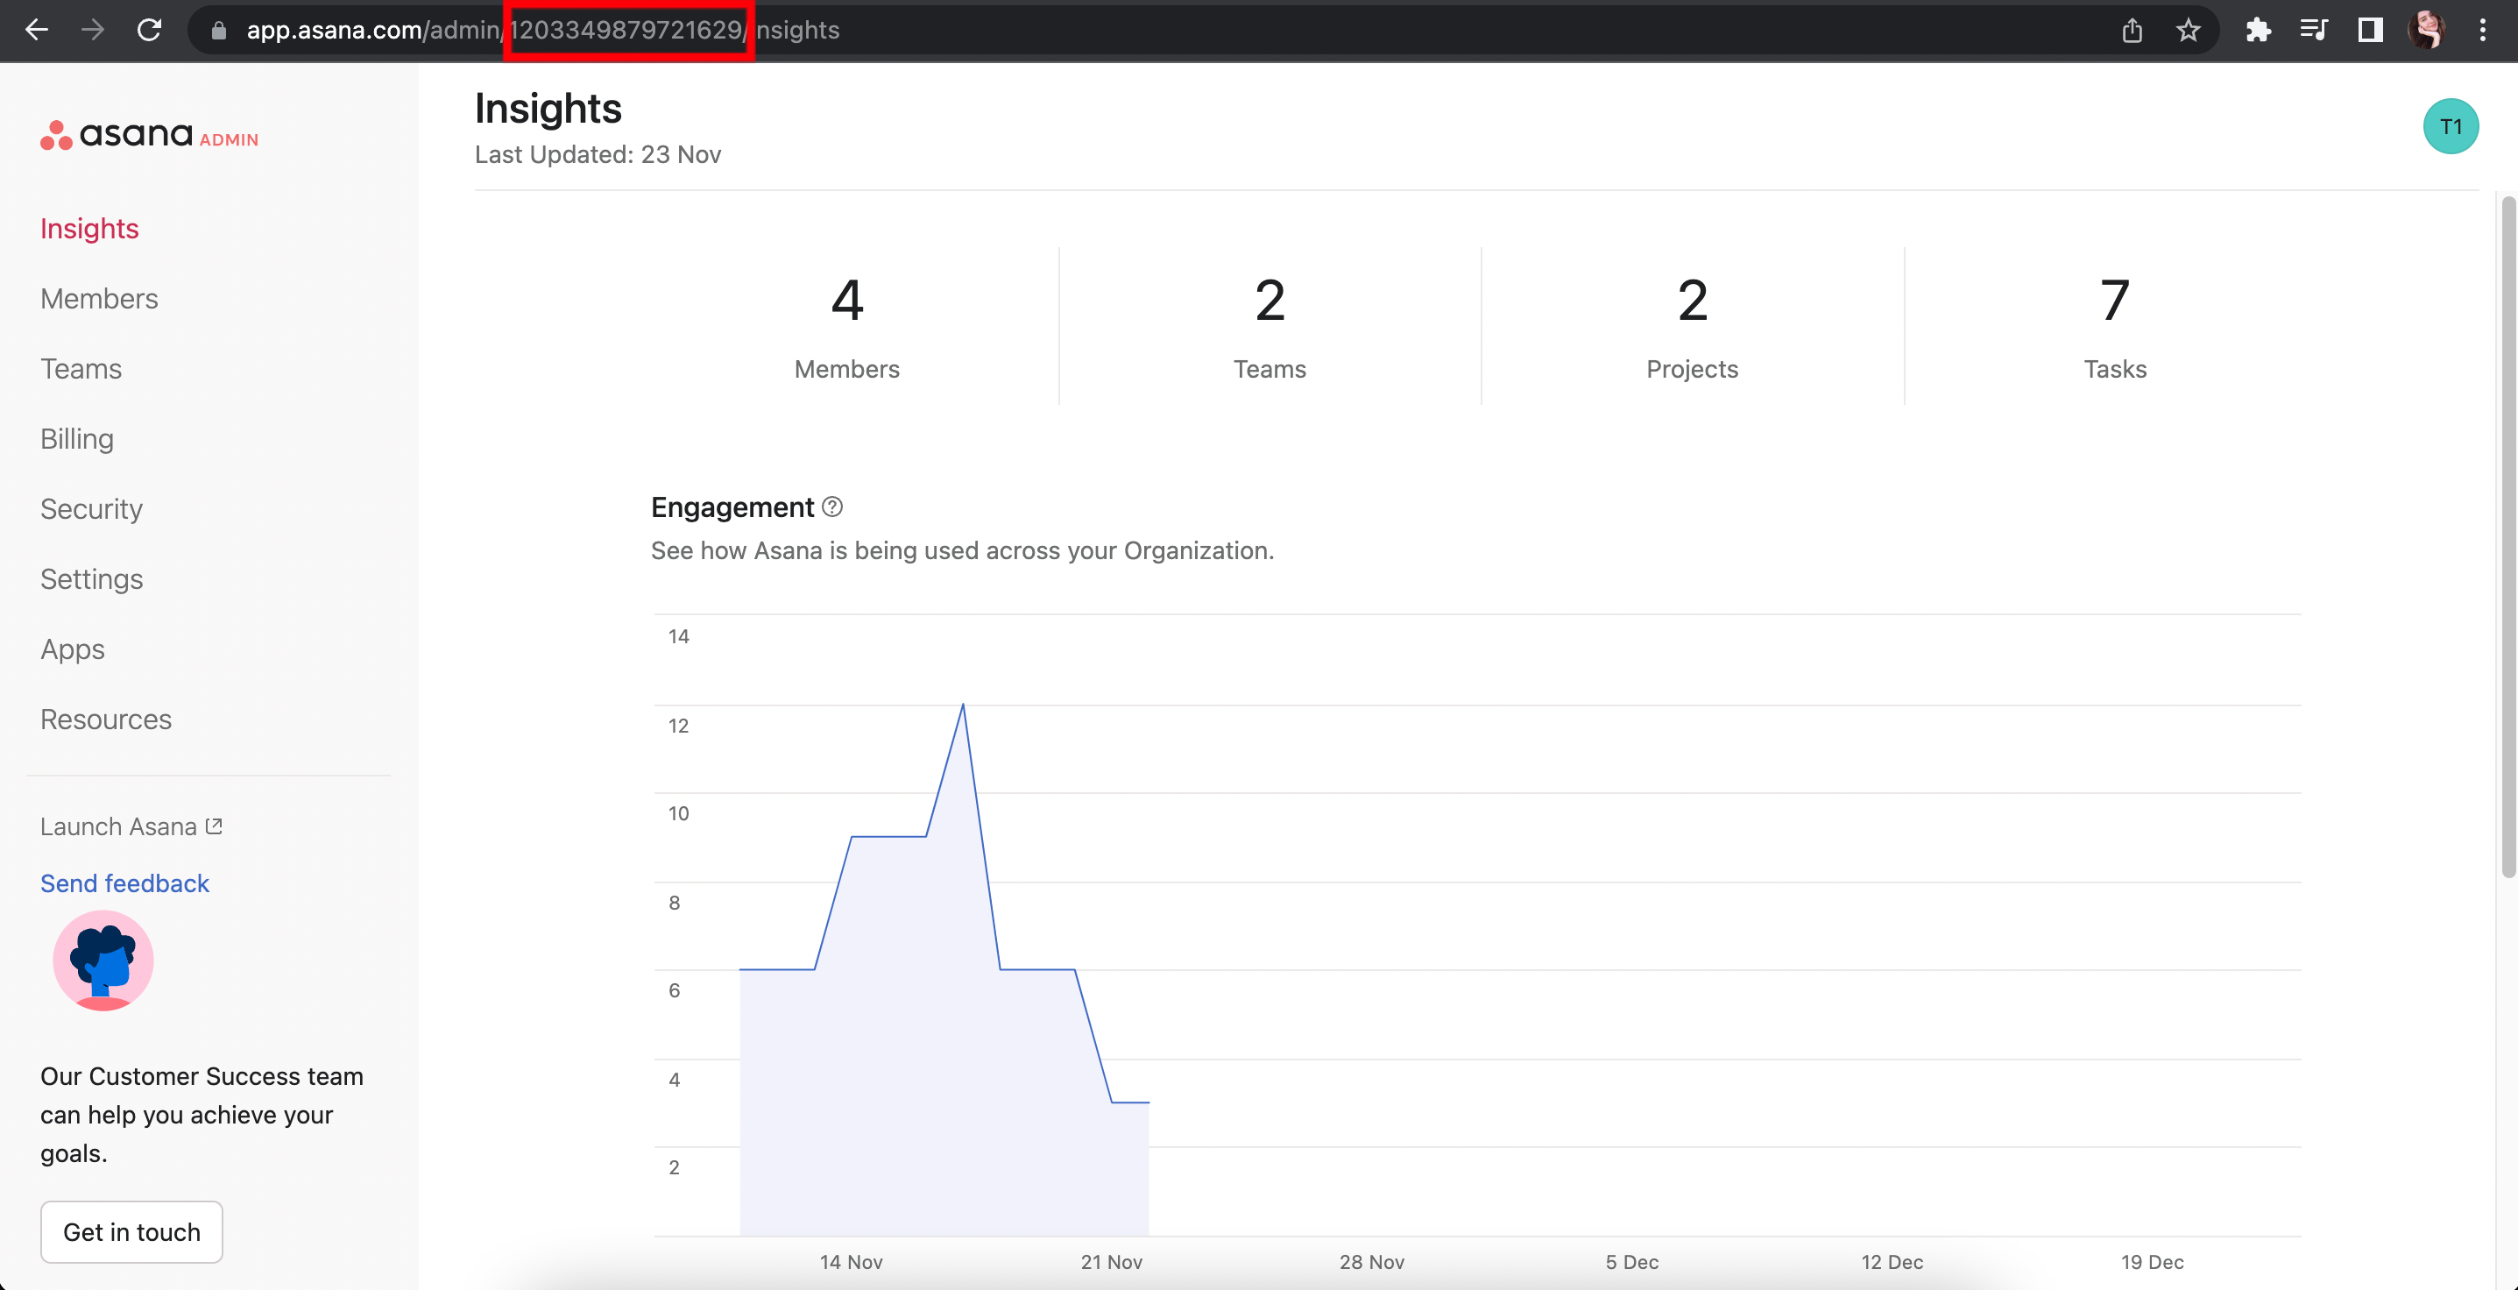Click the Get in touch button
This screenshot has width=2518, height=1290.
coord(131,1231)
